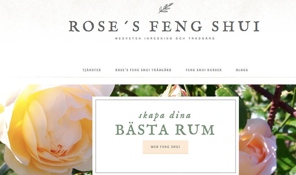Visit the Blogg page
Image resolution: width=296 pixels, height=175 pixels.
[x=242, y=70]
